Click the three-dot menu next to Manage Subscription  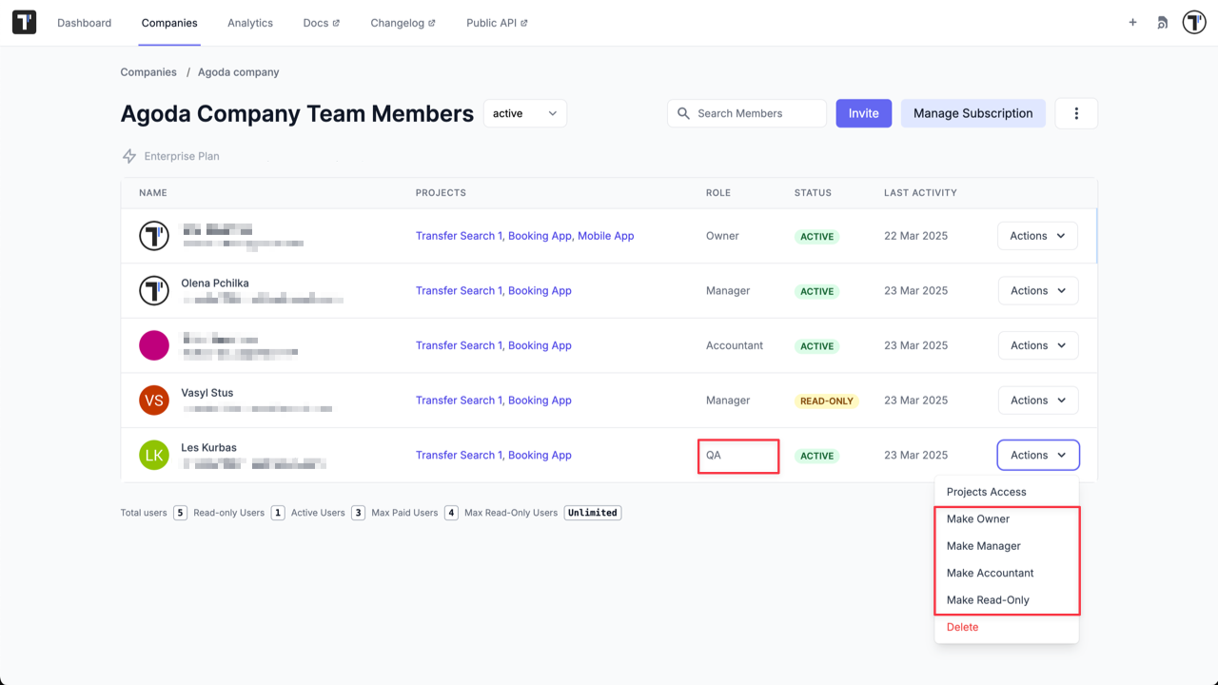click(x=1076, y=112)
